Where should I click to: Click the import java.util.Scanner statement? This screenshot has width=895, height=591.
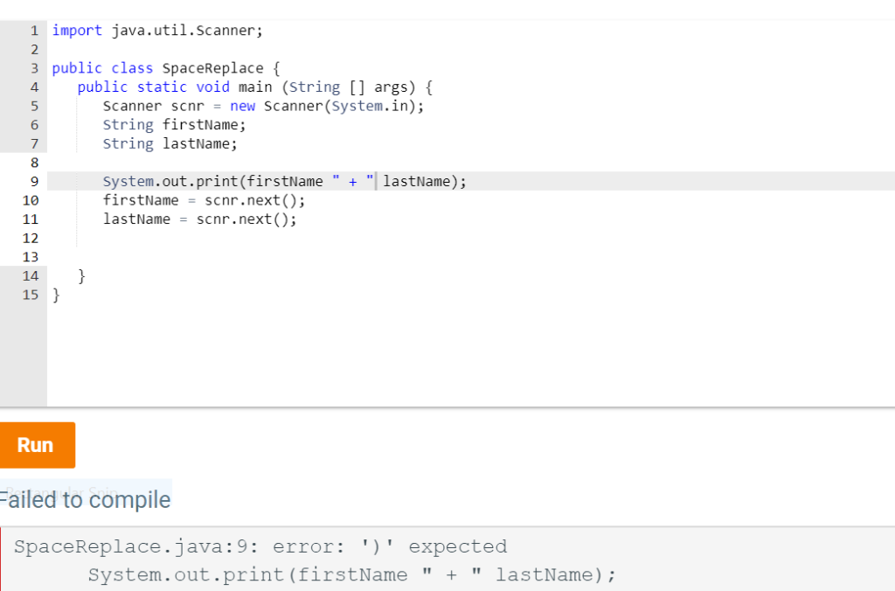157,30
